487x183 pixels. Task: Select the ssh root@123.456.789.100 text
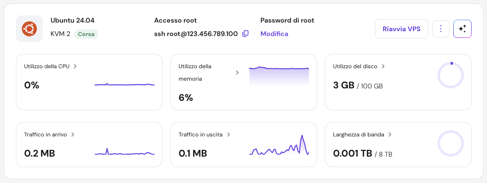(196, 34)
